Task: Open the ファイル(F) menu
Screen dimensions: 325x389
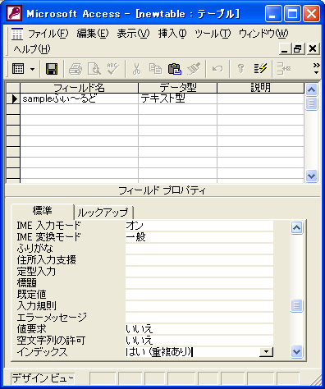Action: click(48, 34)
